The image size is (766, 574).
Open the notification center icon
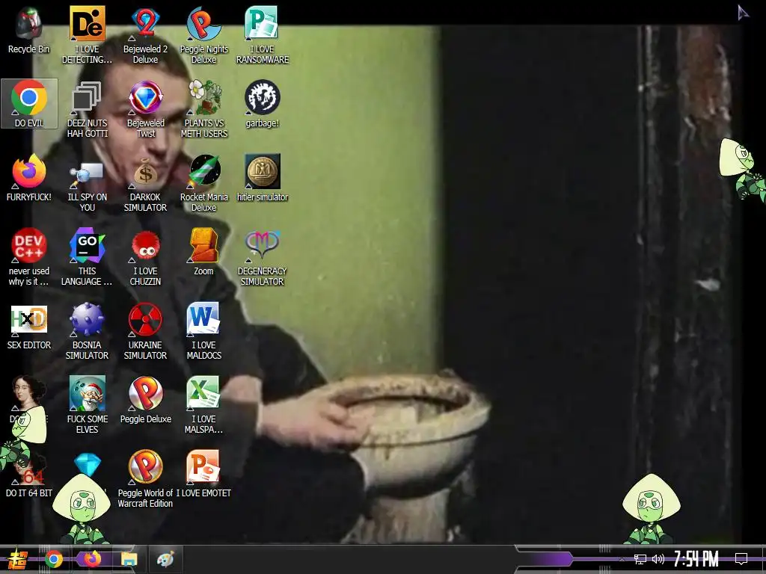coord(741,559)
